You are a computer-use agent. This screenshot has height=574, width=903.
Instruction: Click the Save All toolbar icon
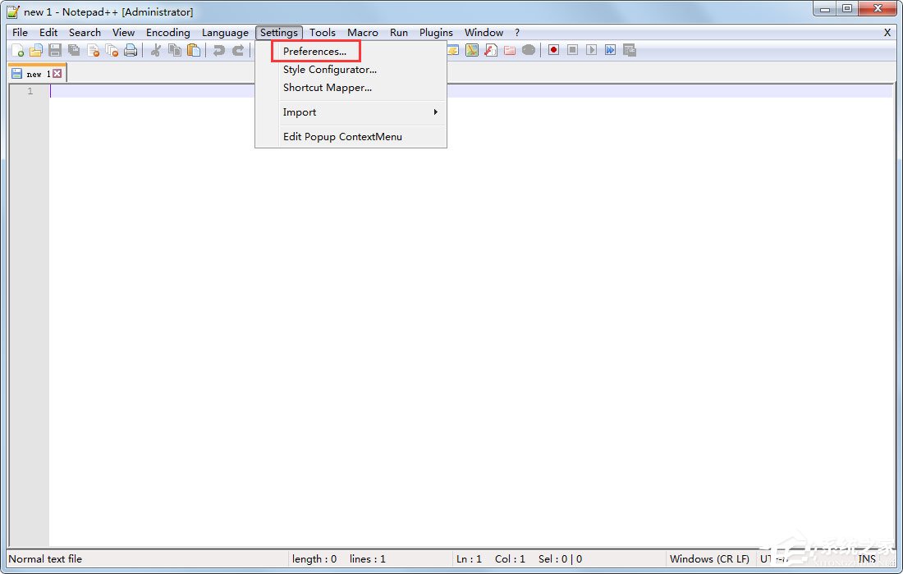(x=74, y=50)
